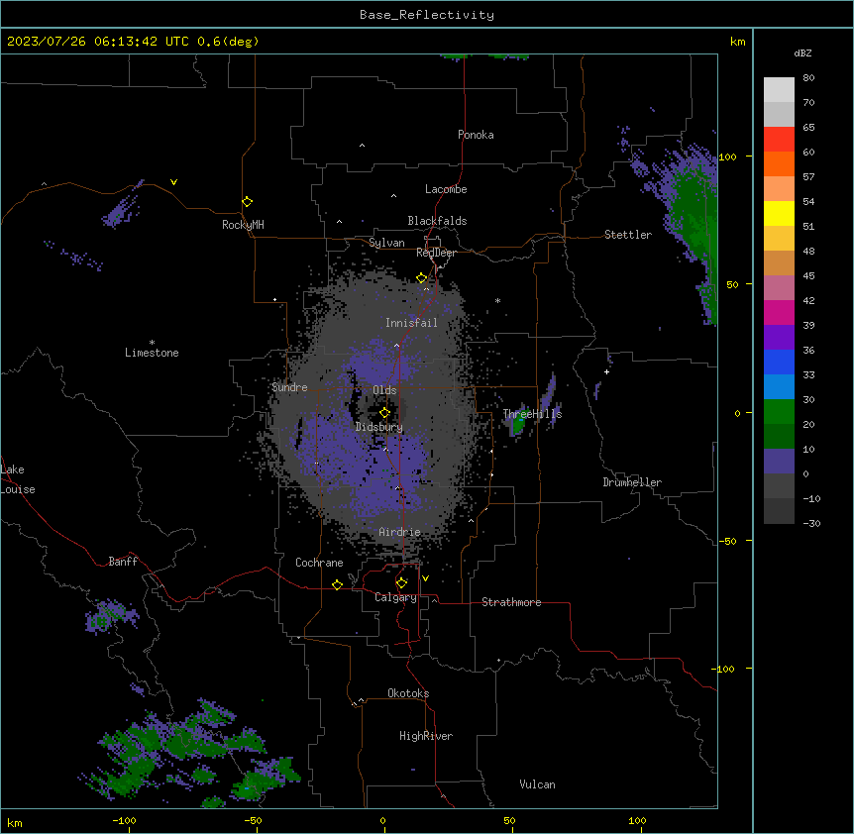
Task: Click the Cochrane label
Action: point(319,563)
